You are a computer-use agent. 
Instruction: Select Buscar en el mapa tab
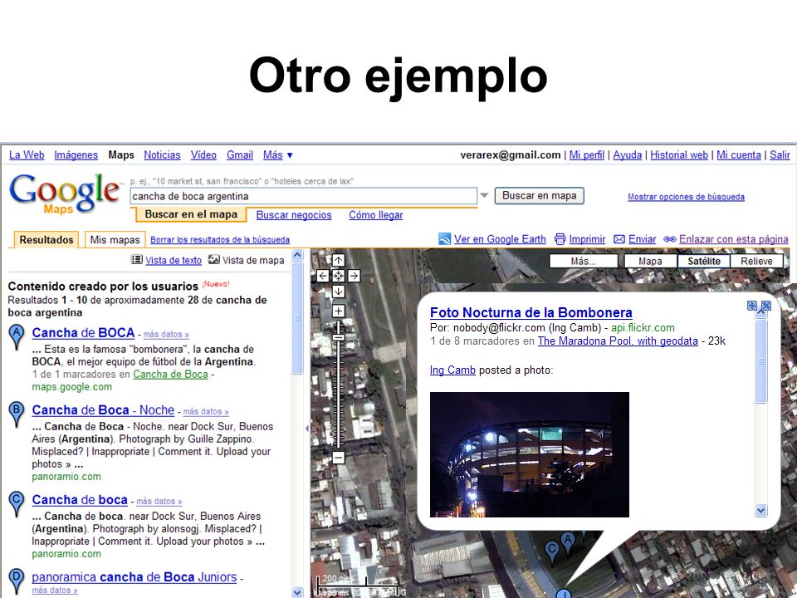pyautogui.click(x=191, y=214)
